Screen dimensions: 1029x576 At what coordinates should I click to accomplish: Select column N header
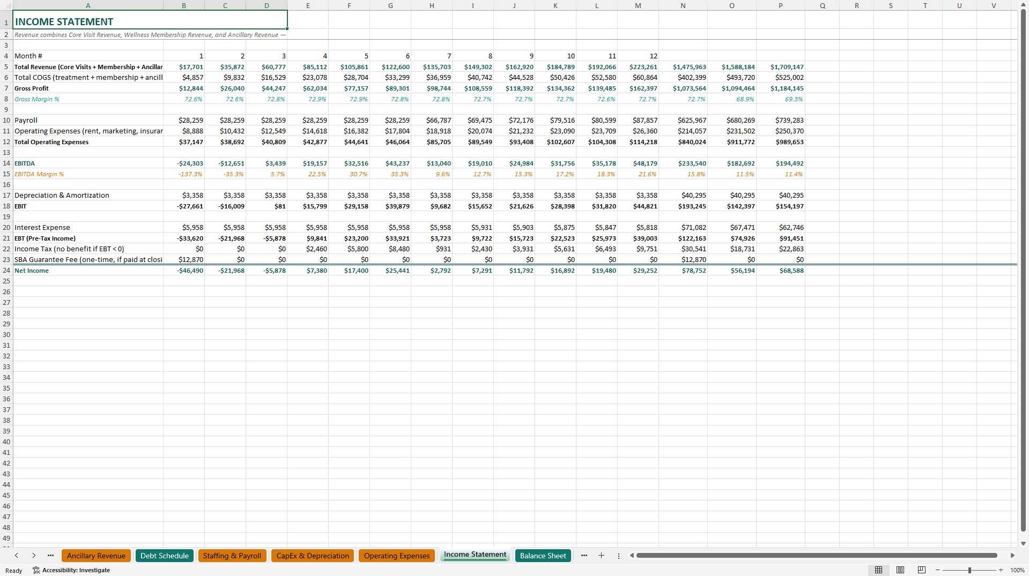pyautogui.click(x=683, y=5)
